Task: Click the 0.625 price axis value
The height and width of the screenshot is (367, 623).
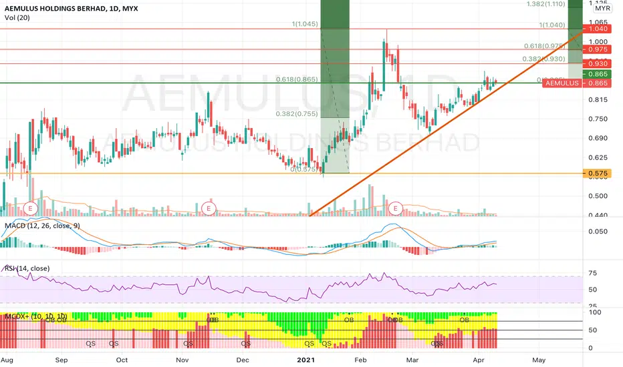Action: (x=598, y=157)
